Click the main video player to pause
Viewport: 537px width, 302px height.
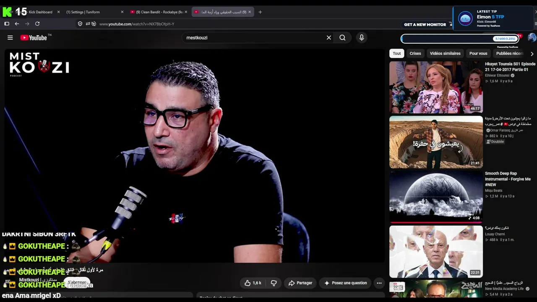pyautogui.click(x=195, y=156)
